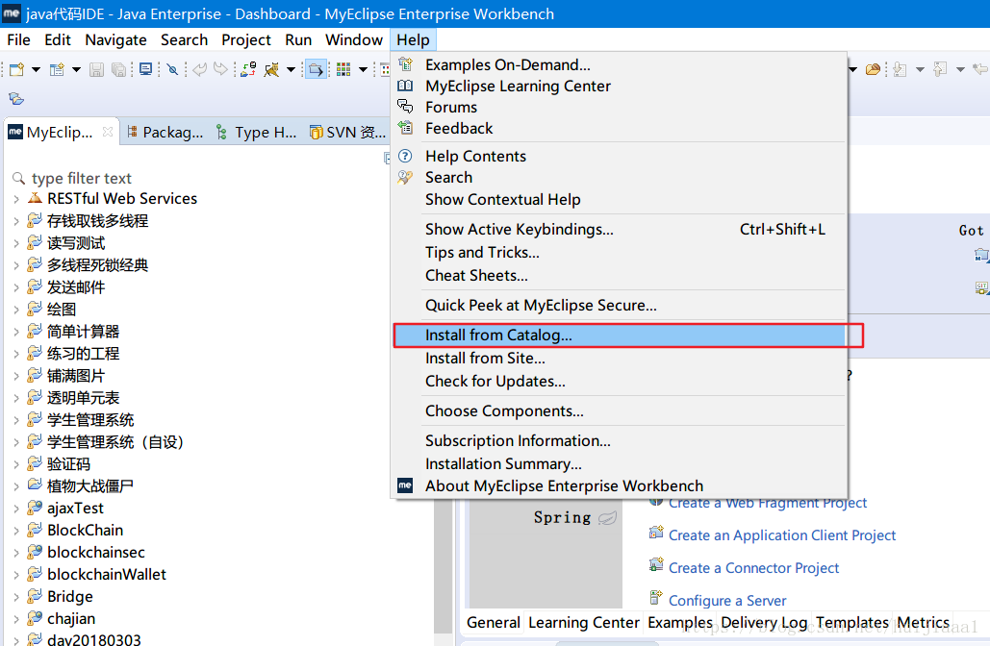Open Choose Components menu item
This screenshot has height=646, width=990.
click(619, 411)
